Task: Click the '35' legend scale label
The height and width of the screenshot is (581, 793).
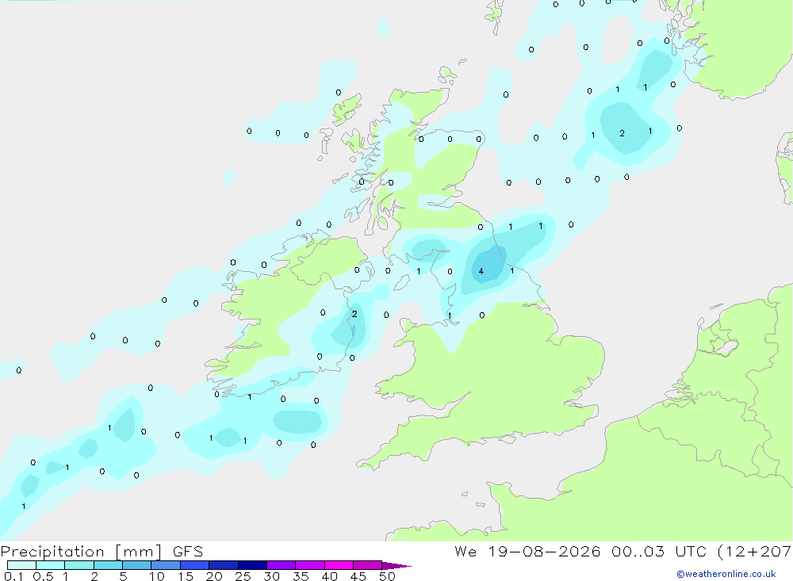Action: point(301,576)
